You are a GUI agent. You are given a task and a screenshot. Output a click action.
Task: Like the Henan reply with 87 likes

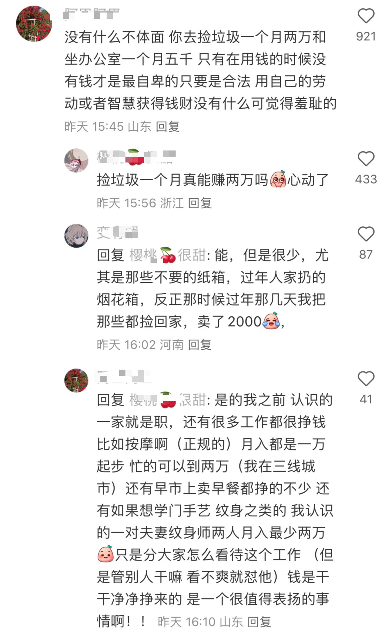[x=366, y=234]
